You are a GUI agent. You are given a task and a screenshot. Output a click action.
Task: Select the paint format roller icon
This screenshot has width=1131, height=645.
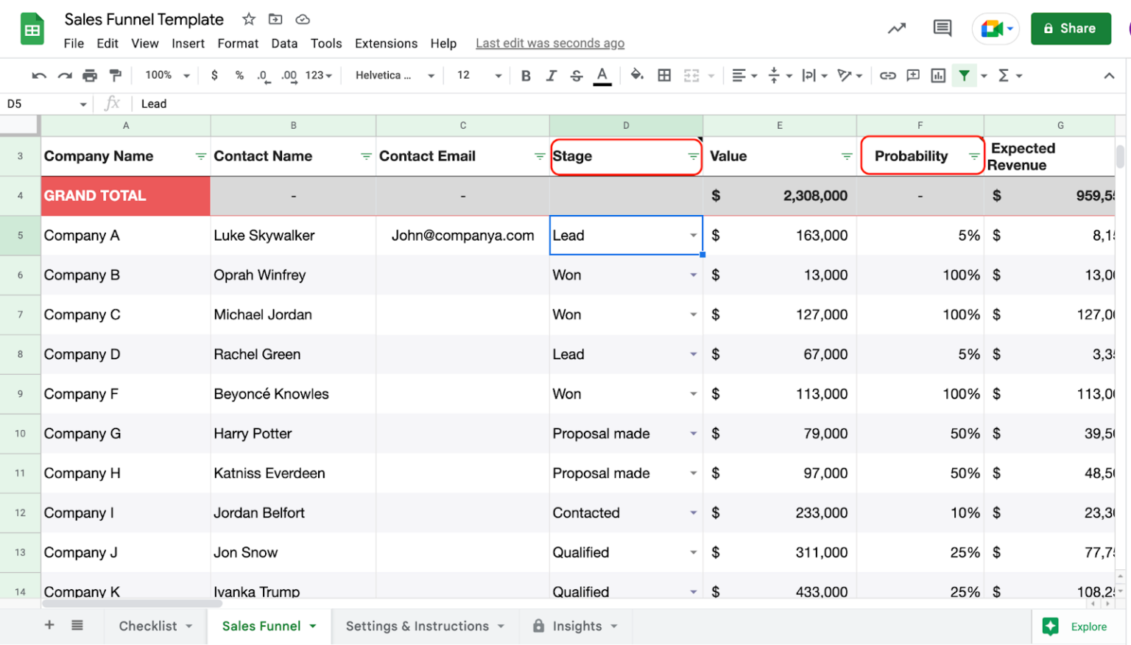tap(116, 75)
